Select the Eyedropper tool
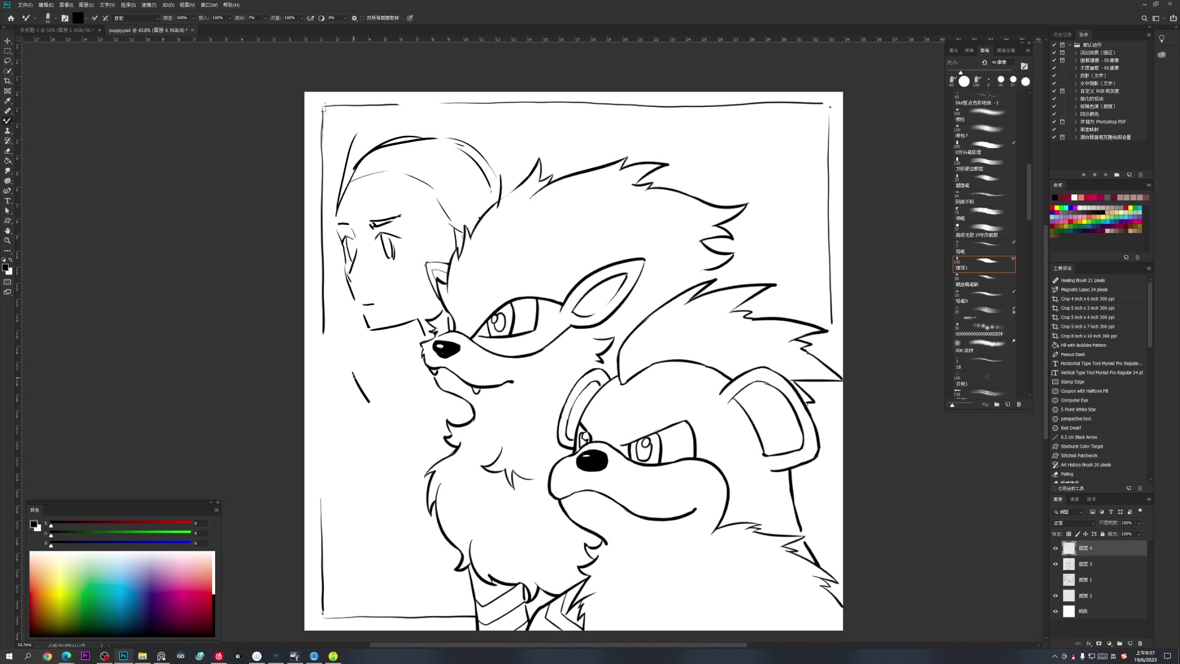Viewport: 1180px width, 664px height. click(8, 101)
